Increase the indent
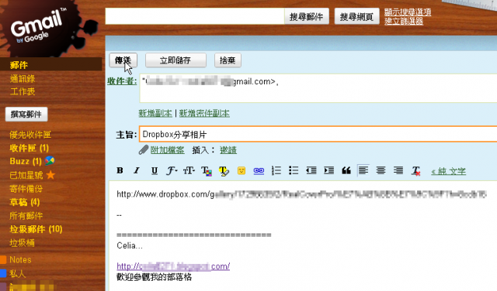 tap(329, 171)
